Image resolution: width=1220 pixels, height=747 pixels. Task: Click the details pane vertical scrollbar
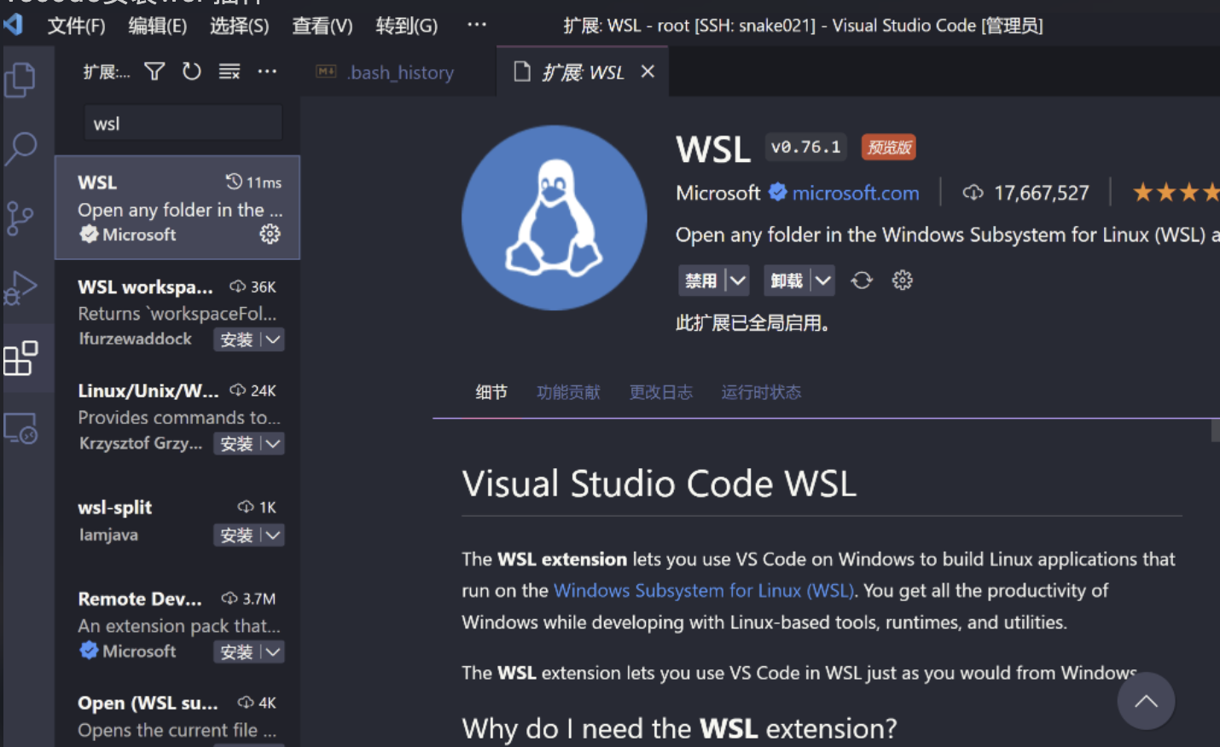point(1215,431)
